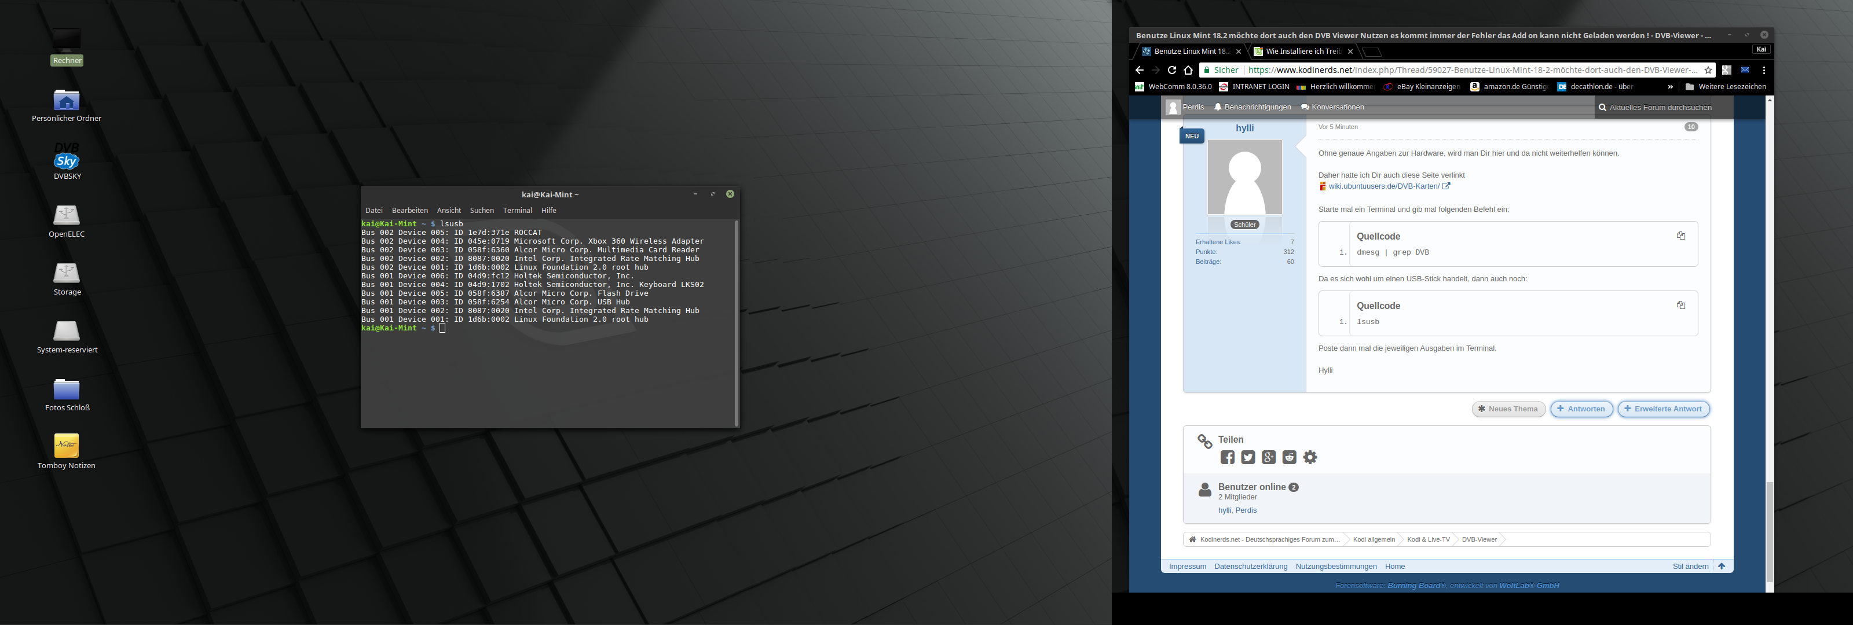Bookmark page with the star icon
The image size is (1853, 625).
tap(1708, 70)
